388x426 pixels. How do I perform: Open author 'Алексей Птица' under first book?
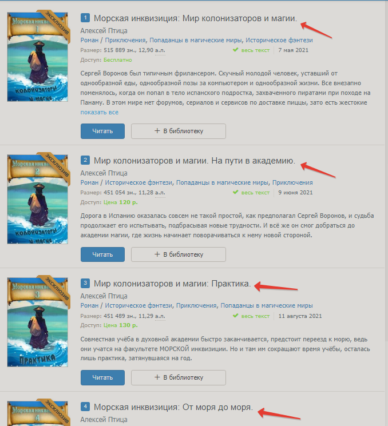pyautogui.click(x=104, y=31)
